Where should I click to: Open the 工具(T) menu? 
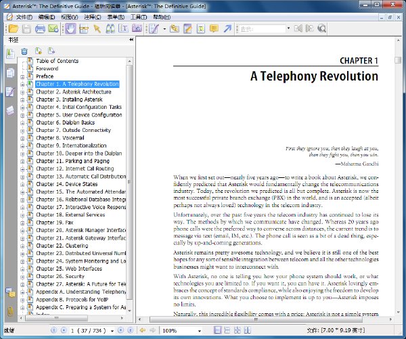pos(139,17)
